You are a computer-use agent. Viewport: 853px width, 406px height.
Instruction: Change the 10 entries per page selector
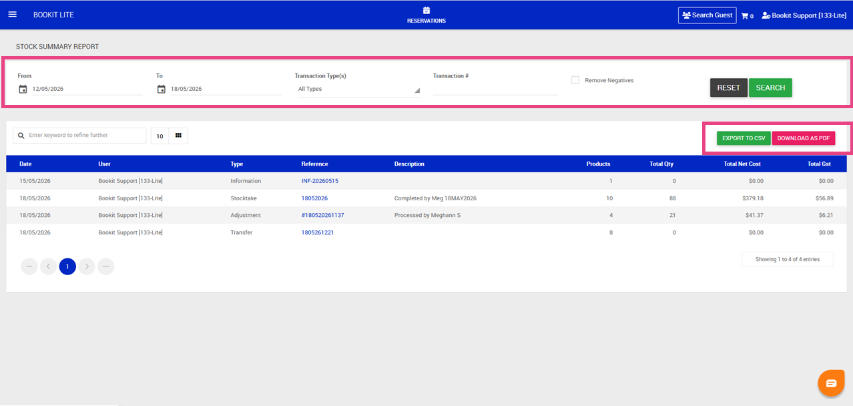point(160,136)
